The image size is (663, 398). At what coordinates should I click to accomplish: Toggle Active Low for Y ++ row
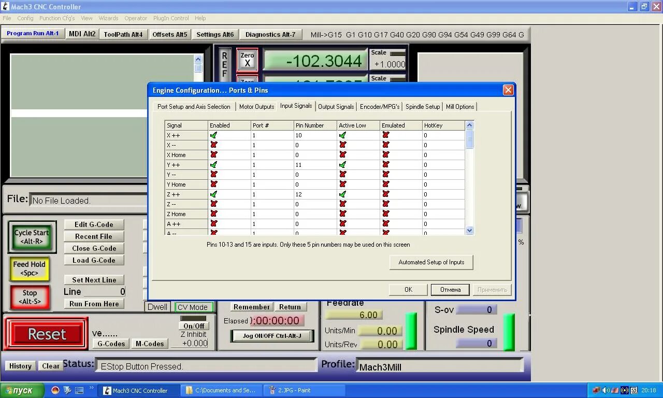pos(342,165)
